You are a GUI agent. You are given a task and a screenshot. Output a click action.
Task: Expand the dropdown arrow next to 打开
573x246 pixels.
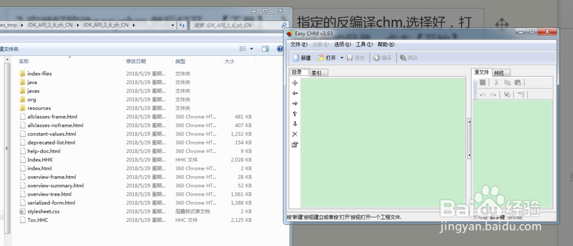pos(342,58)
